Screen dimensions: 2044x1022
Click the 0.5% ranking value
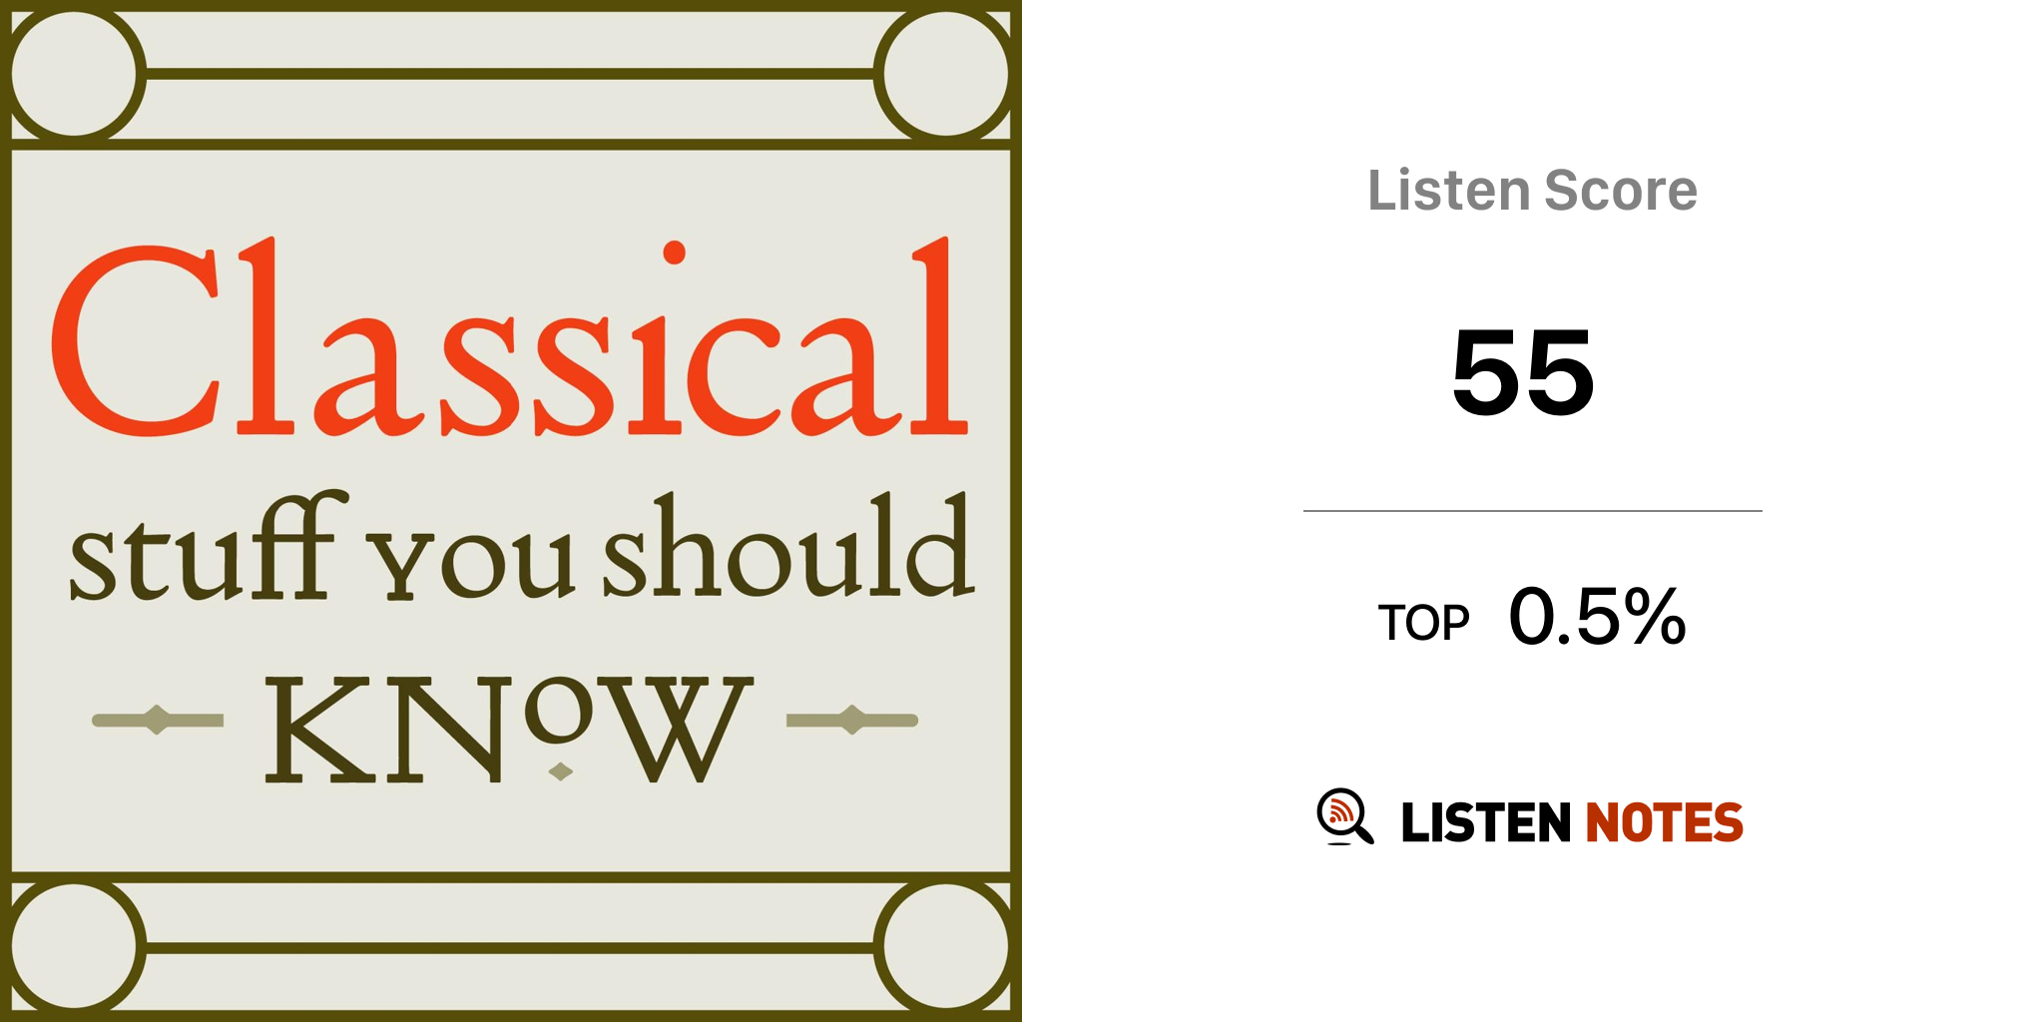(1597, 617)
